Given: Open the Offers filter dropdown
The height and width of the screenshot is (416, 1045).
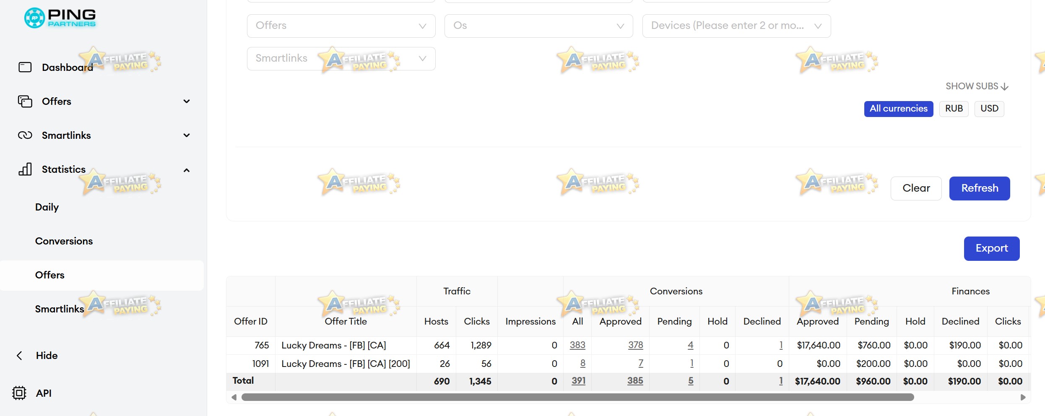Looking at the screenshot, I should 341,26.
